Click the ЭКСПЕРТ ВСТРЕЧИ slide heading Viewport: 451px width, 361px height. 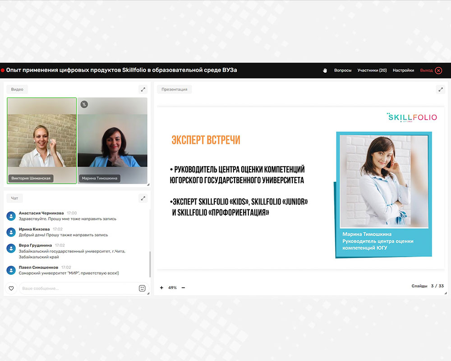[x=206, y=140]
